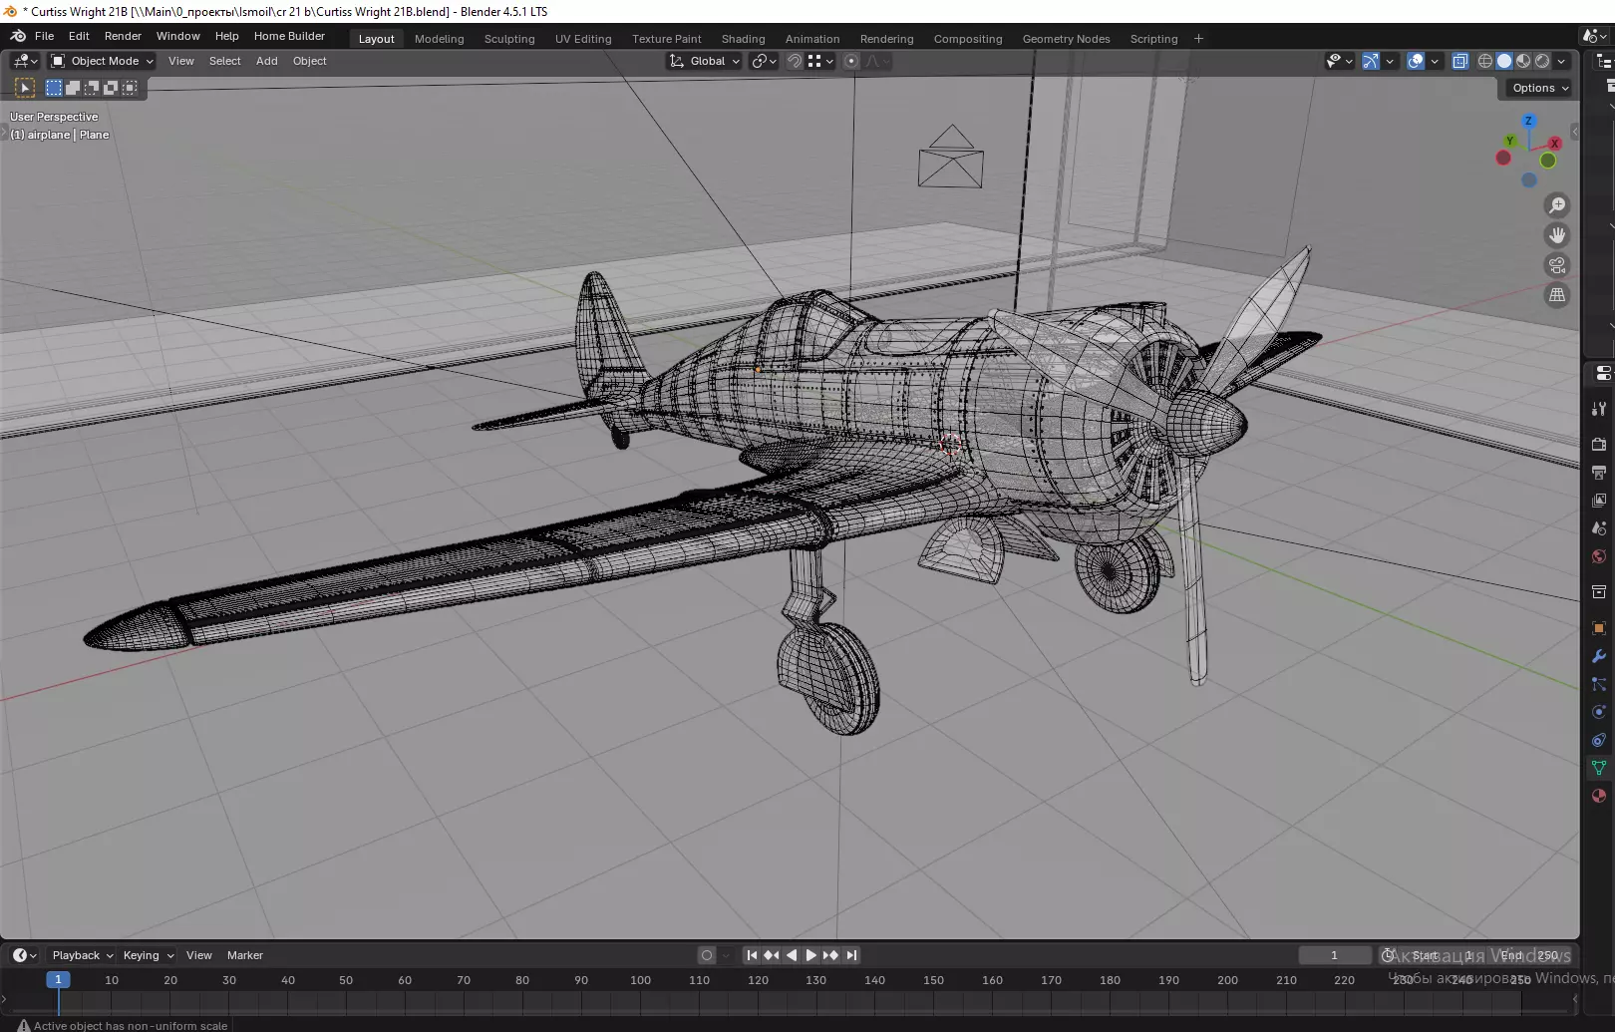Open the Object properties tab

1599,627
